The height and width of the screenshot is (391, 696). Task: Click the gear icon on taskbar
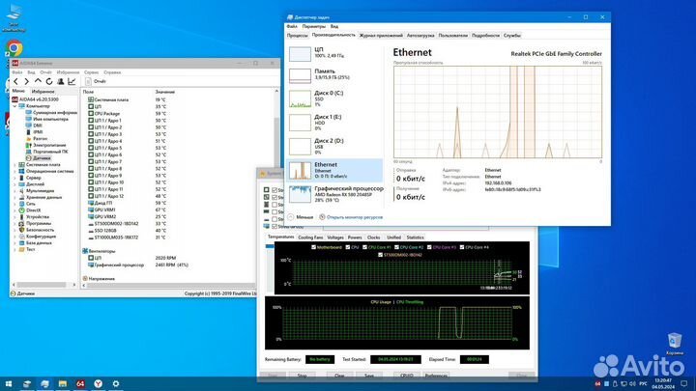click(116, 384)
